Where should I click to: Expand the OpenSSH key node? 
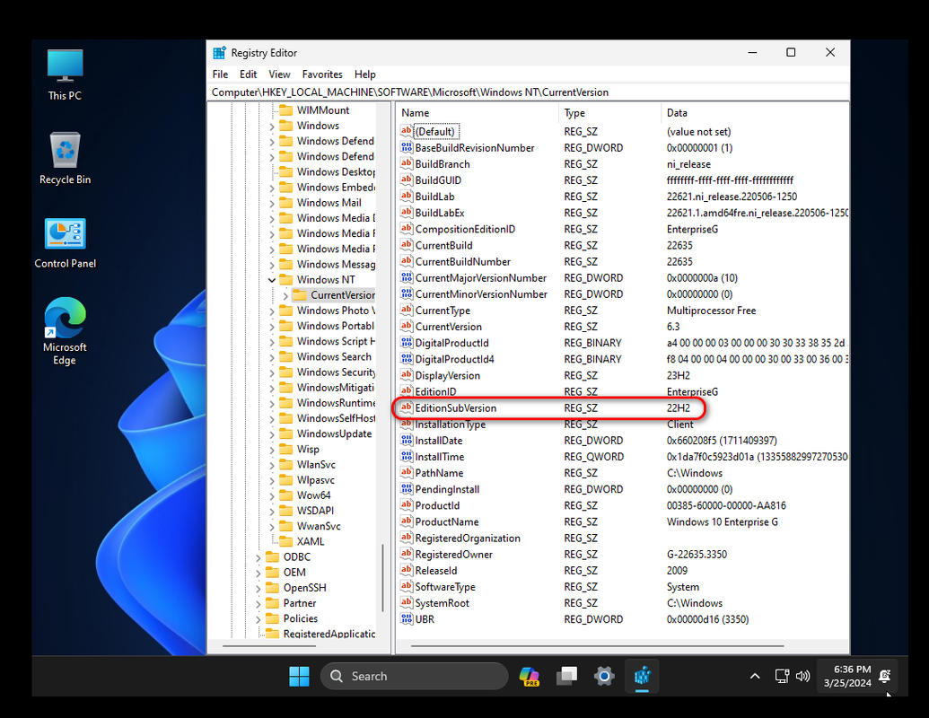point(259,588)
